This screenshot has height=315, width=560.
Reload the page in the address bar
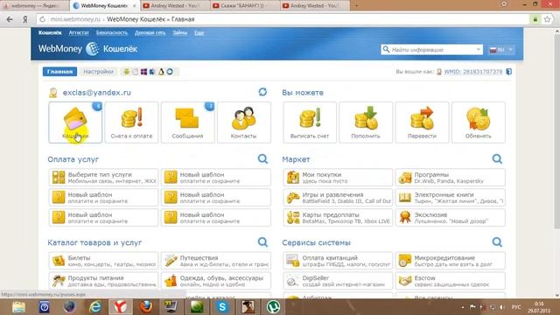point(43,19)
